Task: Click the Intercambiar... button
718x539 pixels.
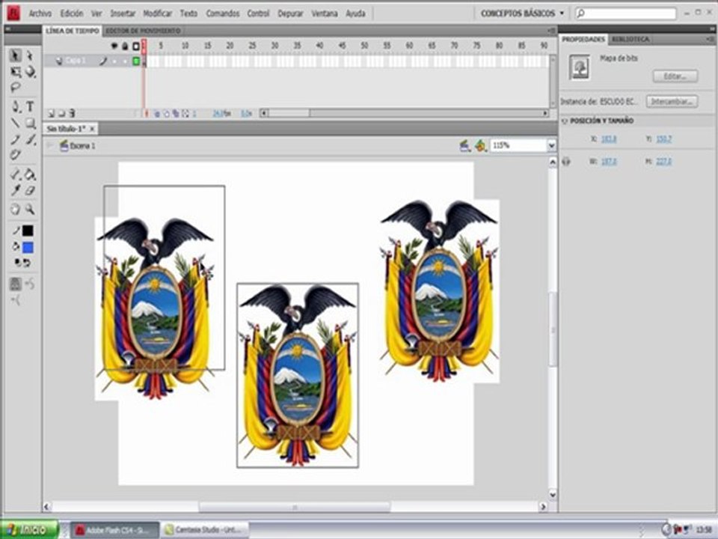Action: (672, 101)
